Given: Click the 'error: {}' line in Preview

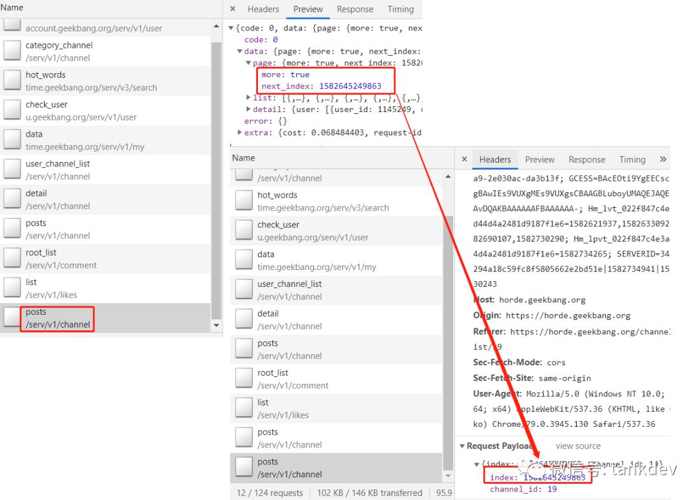Looking at the screenshot, I should (x=265, y=121).
